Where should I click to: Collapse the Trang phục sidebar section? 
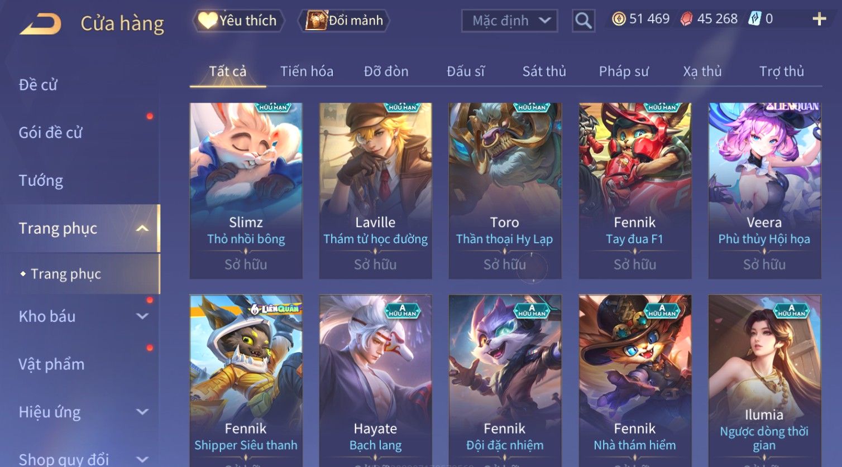[142, 228]
